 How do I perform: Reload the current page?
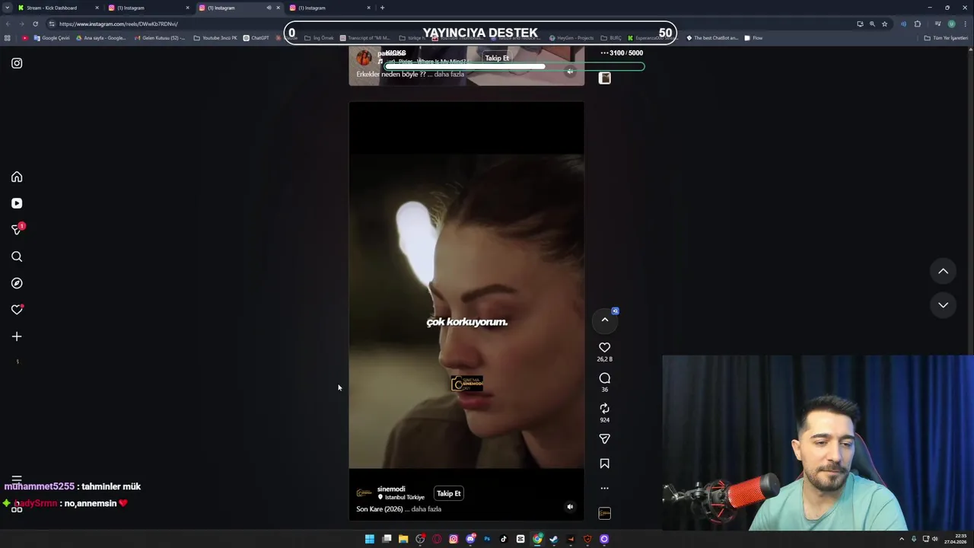click(35, 24)
